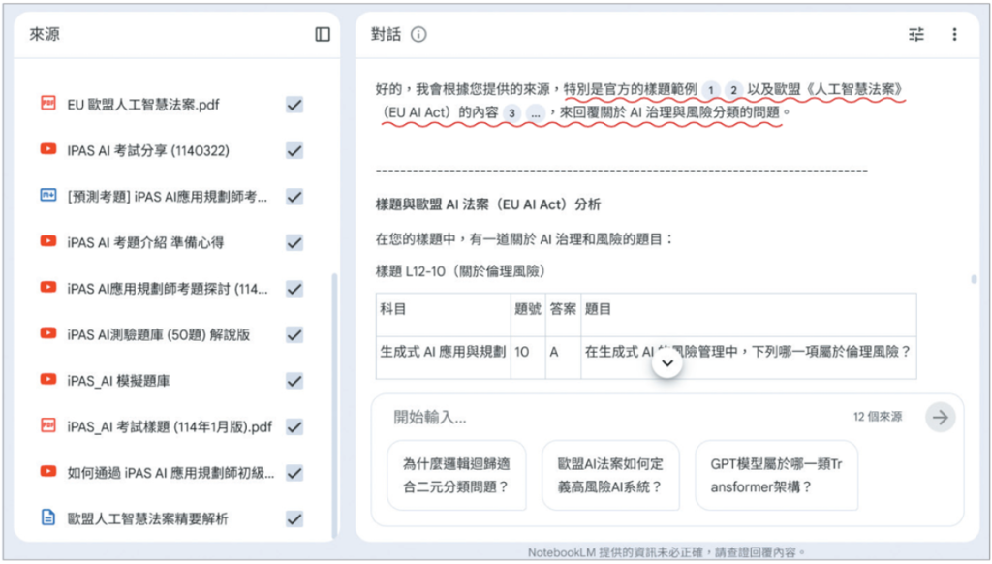The height and width of the screenshot is (564, 992).
Task: Choose suggestion 為什麼邏輯迴歸適合二元分類問題？
Action: pos(456,475)
